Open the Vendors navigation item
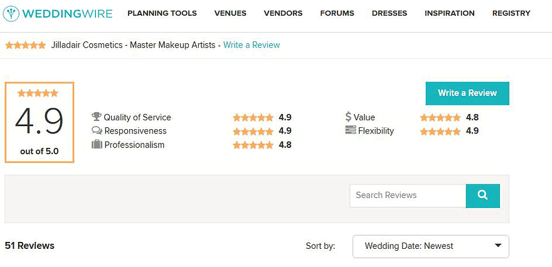The height and width of the screenshot is (267, 552). point(283,13)
